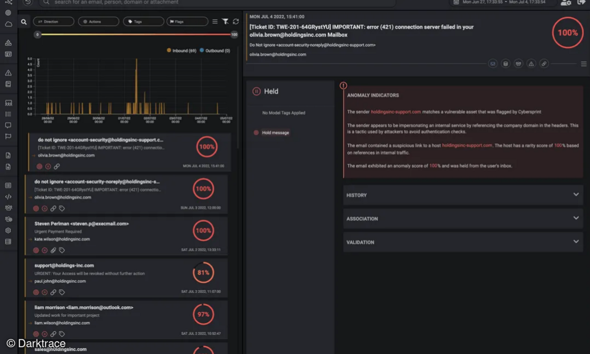Open the history clock icon in top bar
Screen dimensions: 590x354
pos(28,2)
